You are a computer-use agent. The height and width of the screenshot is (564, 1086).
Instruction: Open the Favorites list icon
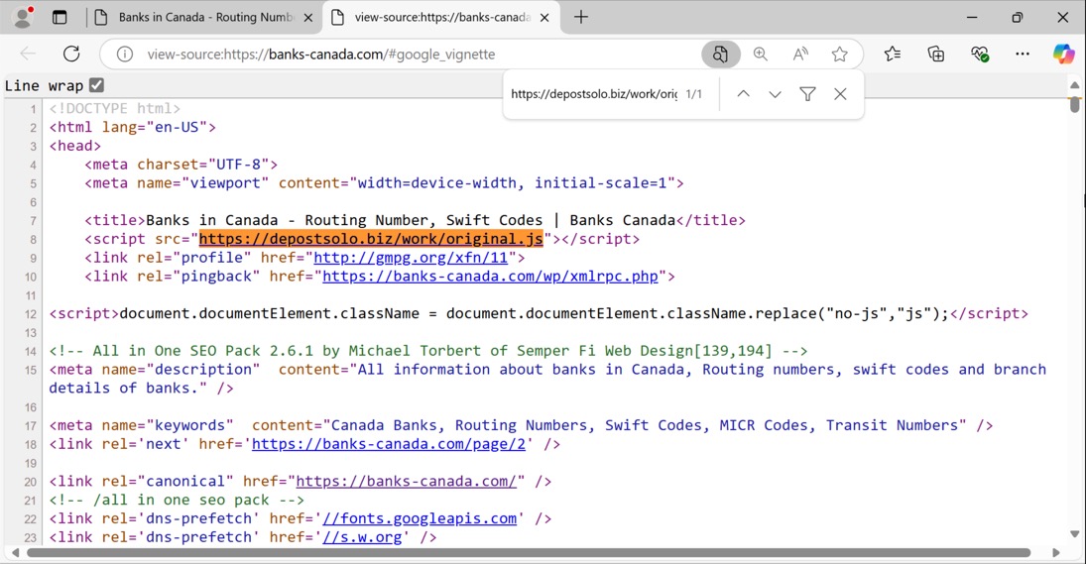[x=892, y=54]
